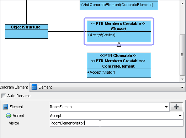Click the Visitor parameter label
The image size is (186, 138).
(14, 123)
